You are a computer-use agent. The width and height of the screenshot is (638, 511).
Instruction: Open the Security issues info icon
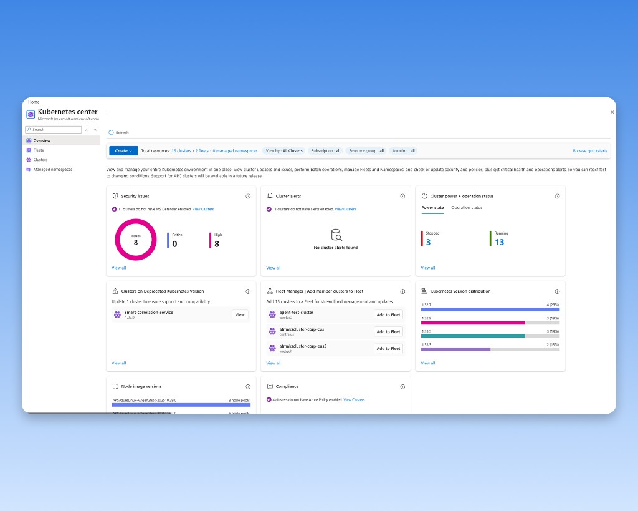tap(248, 196)
